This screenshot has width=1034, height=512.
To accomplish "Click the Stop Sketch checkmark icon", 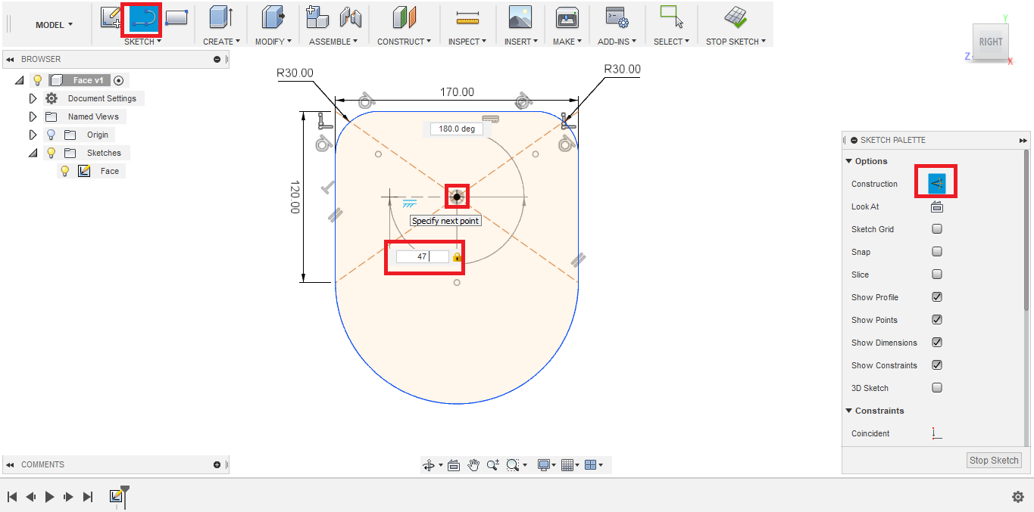I will pyautogui.click(x=735, y=17).
